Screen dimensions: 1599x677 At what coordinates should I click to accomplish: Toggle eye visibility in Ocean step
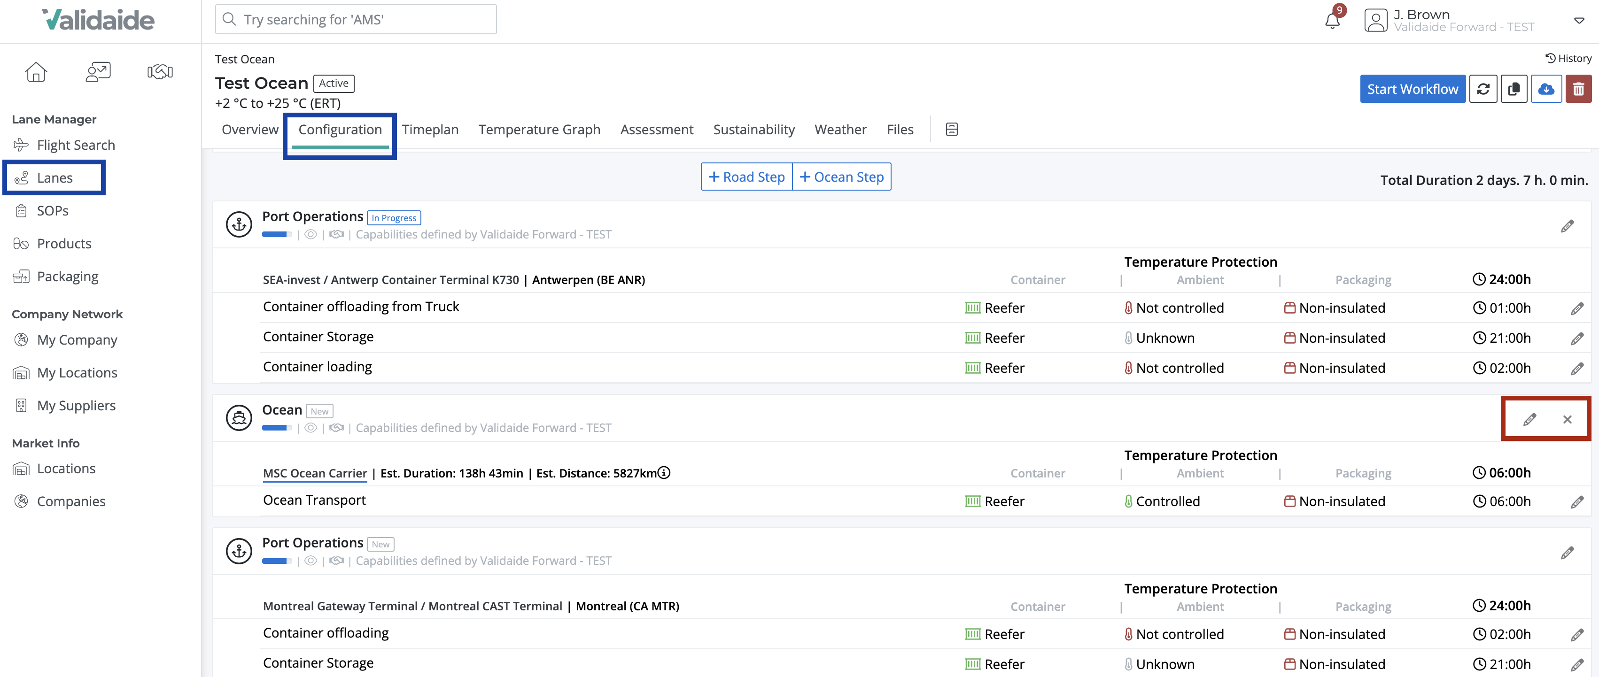(x=311, y=428)
